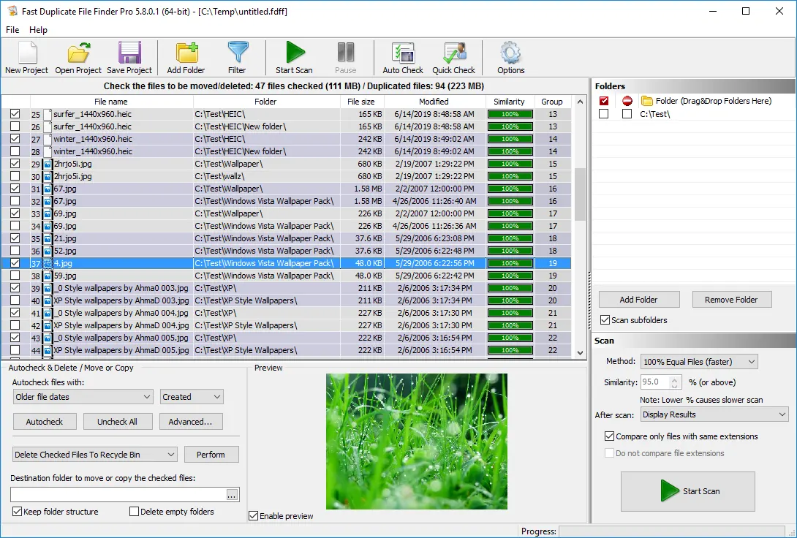Create a New Project
Screen dimensions: 797x538
pos(26,58)
